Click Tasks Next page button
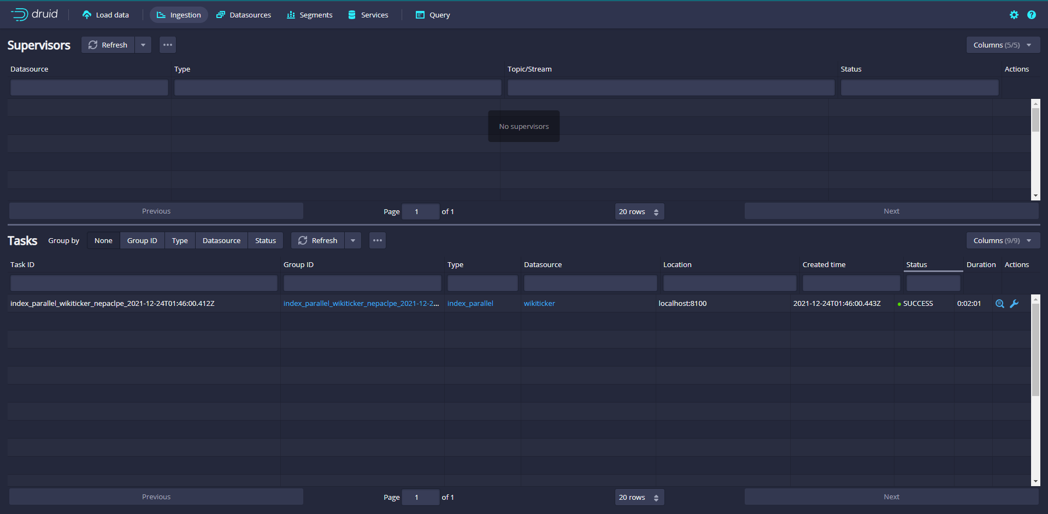This screenshot has width=1048, height=514. pos(891,497)
